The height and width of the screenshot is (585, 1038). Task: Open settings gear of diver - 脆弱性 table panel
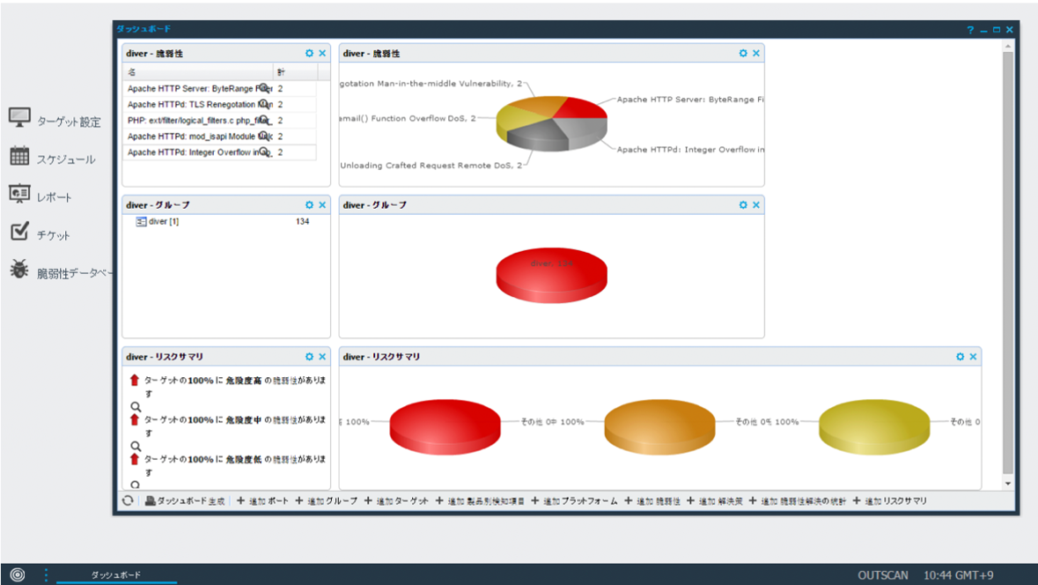(309, 53)
